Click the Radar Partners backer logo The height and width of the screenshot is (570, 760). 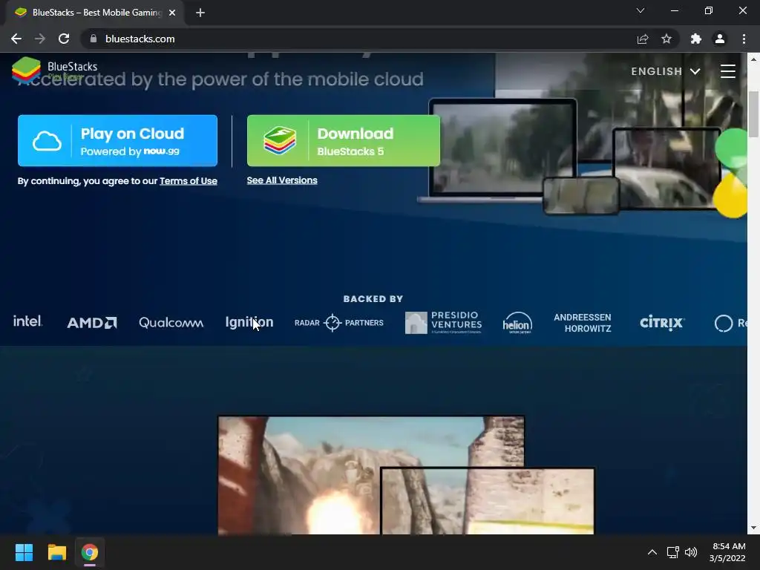tap(338, 323)
